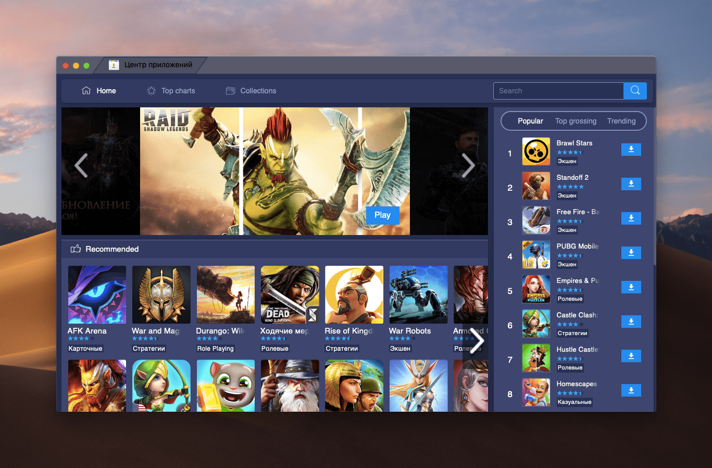
Task: Click the Recommended section header
Action: pyautogui.click(x=274, y=249)
